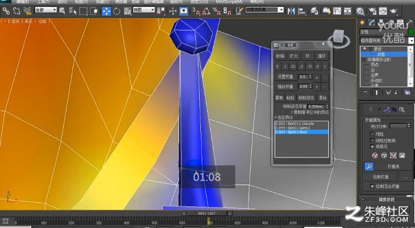This screenshot has height=228, width=415.
Task: Click the Select and Link chain icon
Action: (6, 11)
